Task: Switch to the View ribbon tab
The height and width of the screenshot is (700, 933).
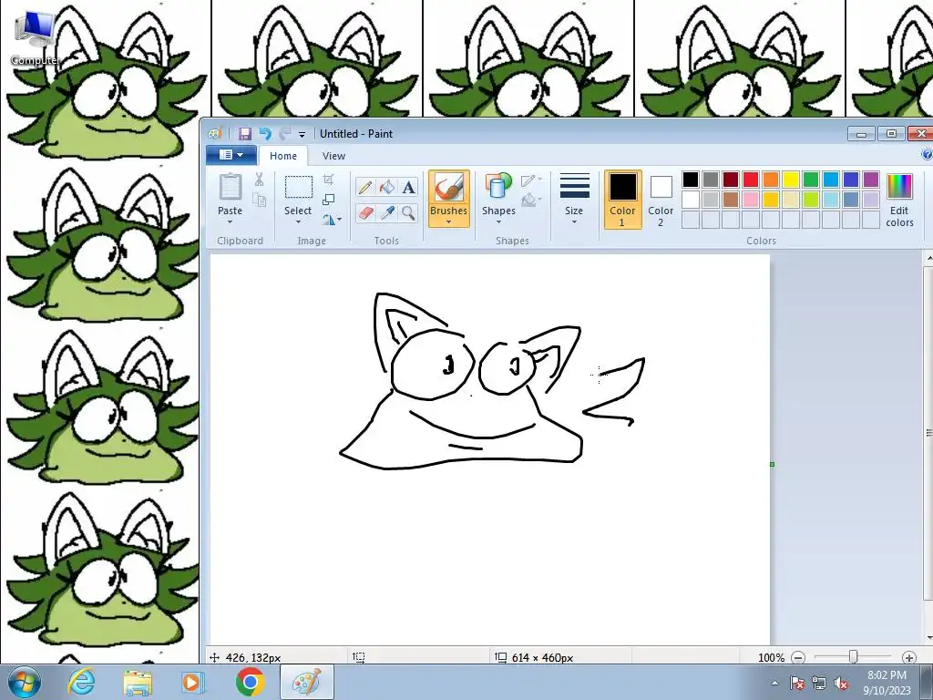Action: pyautogui.click(x=333, y=156)
